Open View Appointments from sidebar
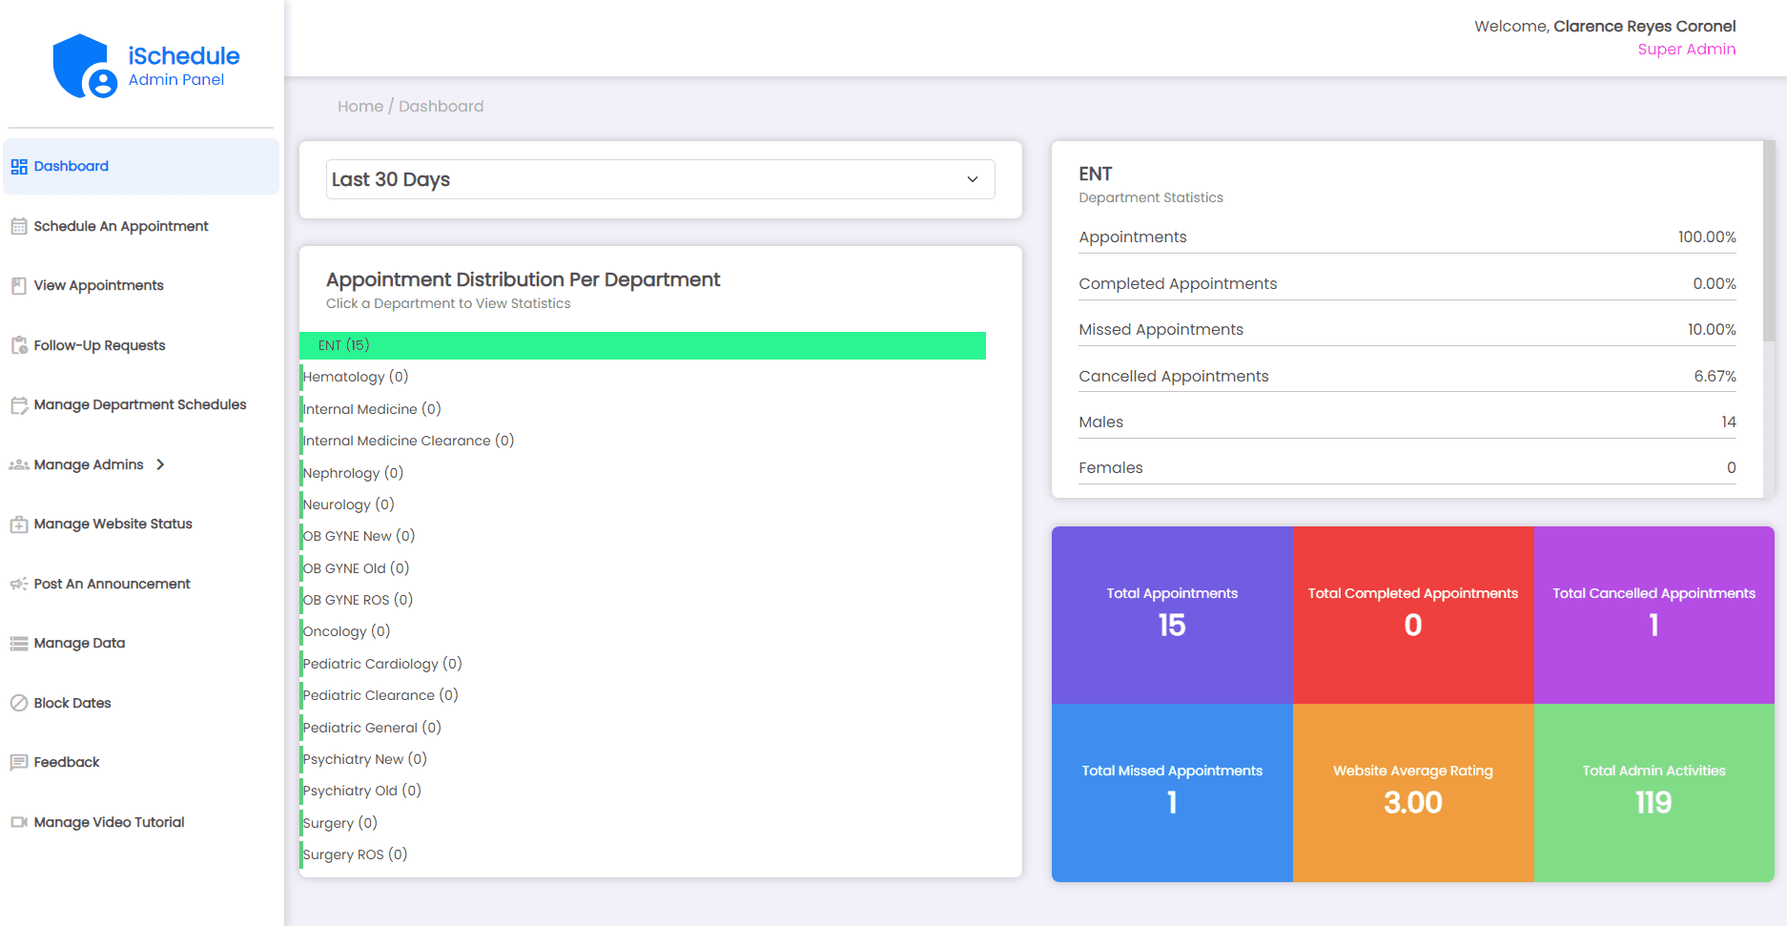 click(98, 285)
